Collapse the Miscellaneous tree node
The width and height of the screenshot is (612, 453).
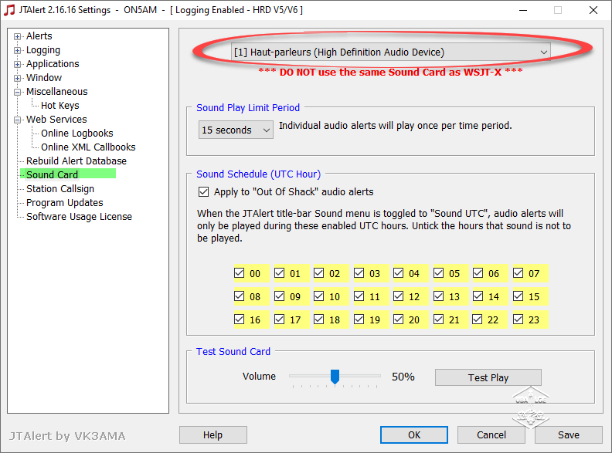[17, 92]
